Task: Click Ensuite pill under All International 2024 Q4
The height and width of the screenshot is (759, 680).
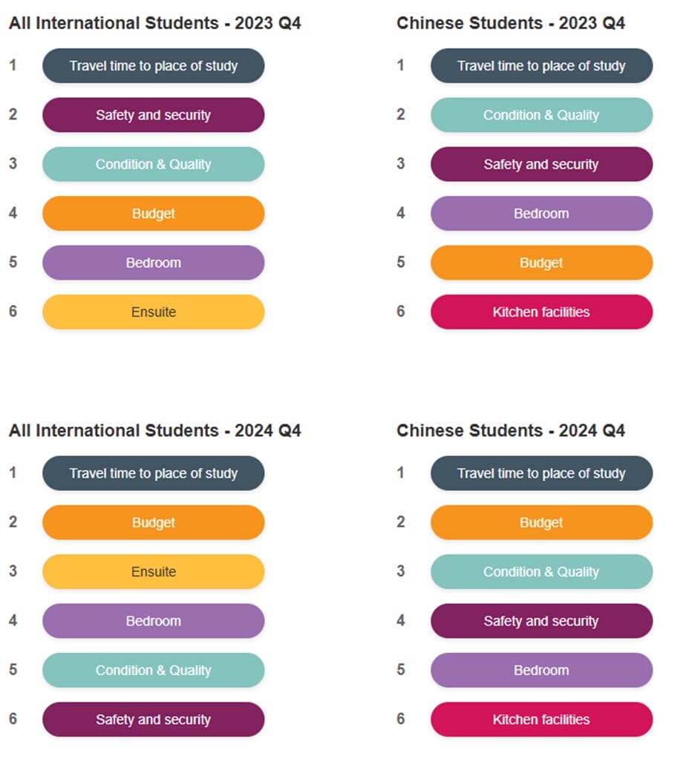Action: click(153, 571)
